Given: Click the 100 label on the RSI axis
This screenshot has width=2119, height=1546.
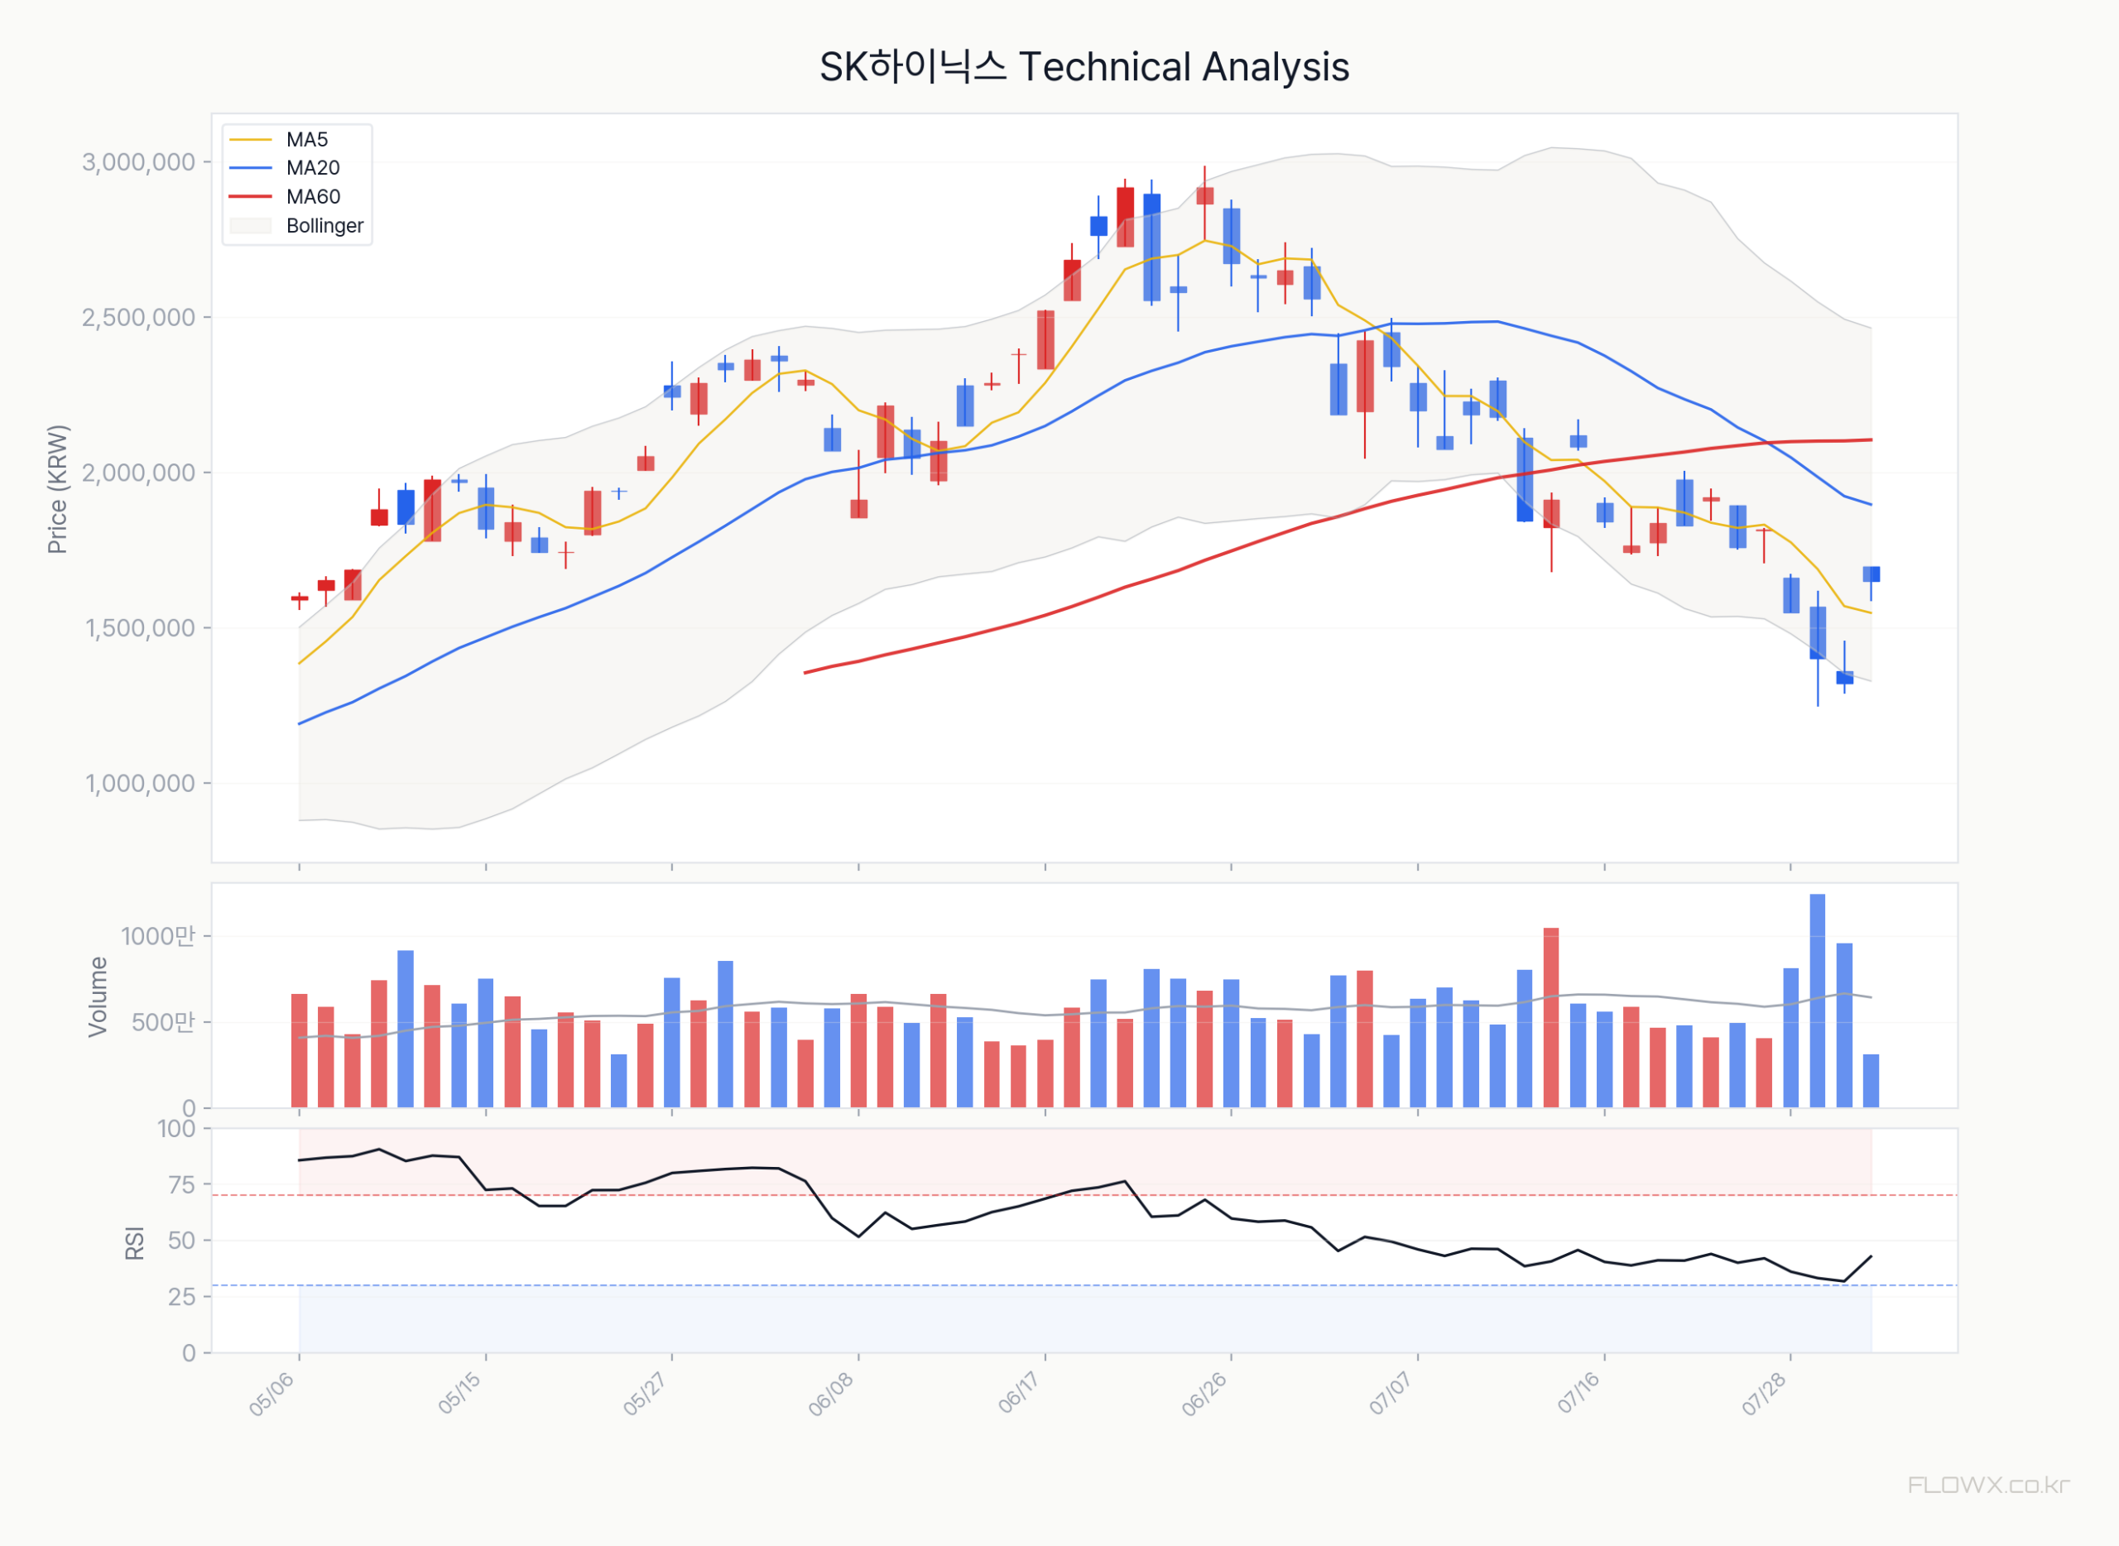Looking at the screenshot, I should [x=176, y=1130].
